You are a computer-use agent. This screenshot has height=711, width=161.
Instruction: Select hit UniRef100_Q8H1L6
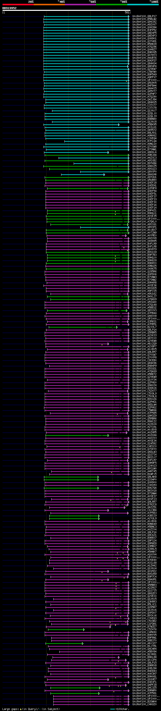pos(144,152)
